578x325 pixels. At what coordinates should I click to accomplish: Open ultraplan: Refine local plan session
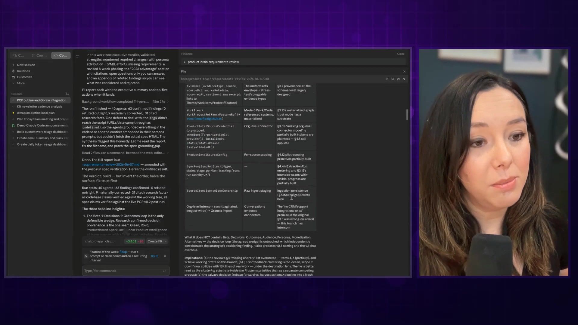(x=40, y=113)
